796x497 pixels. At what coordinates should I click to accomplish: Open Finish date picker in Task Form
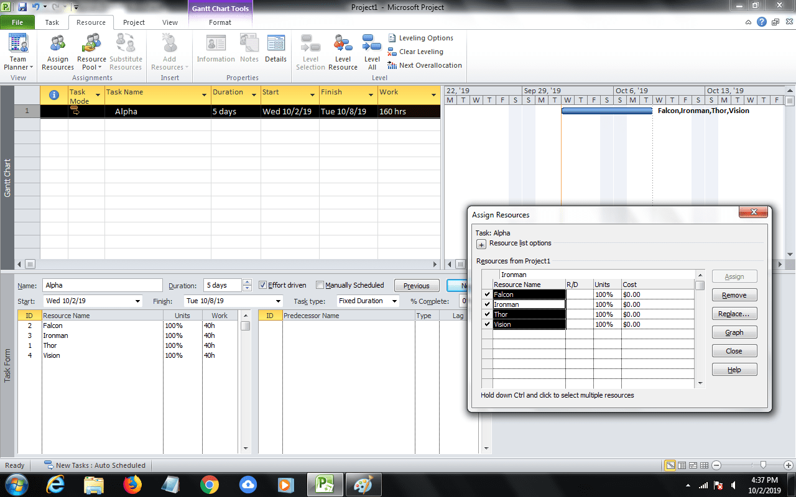tap(277, 301)
